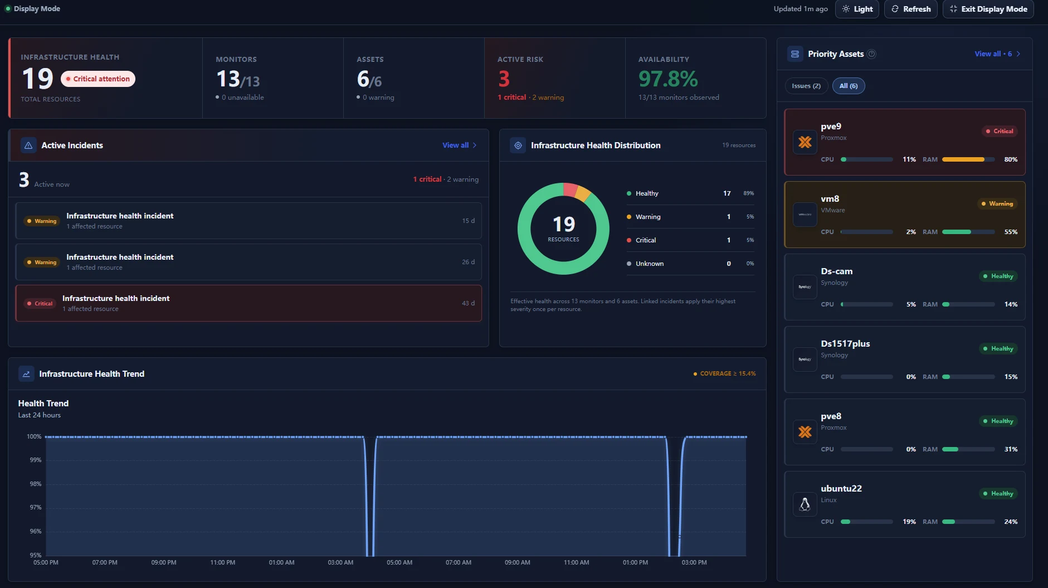Click the Monitors 13/13 value
Image resolution: width=1048 pixels, height=588 pixels.
click(238, 80)
